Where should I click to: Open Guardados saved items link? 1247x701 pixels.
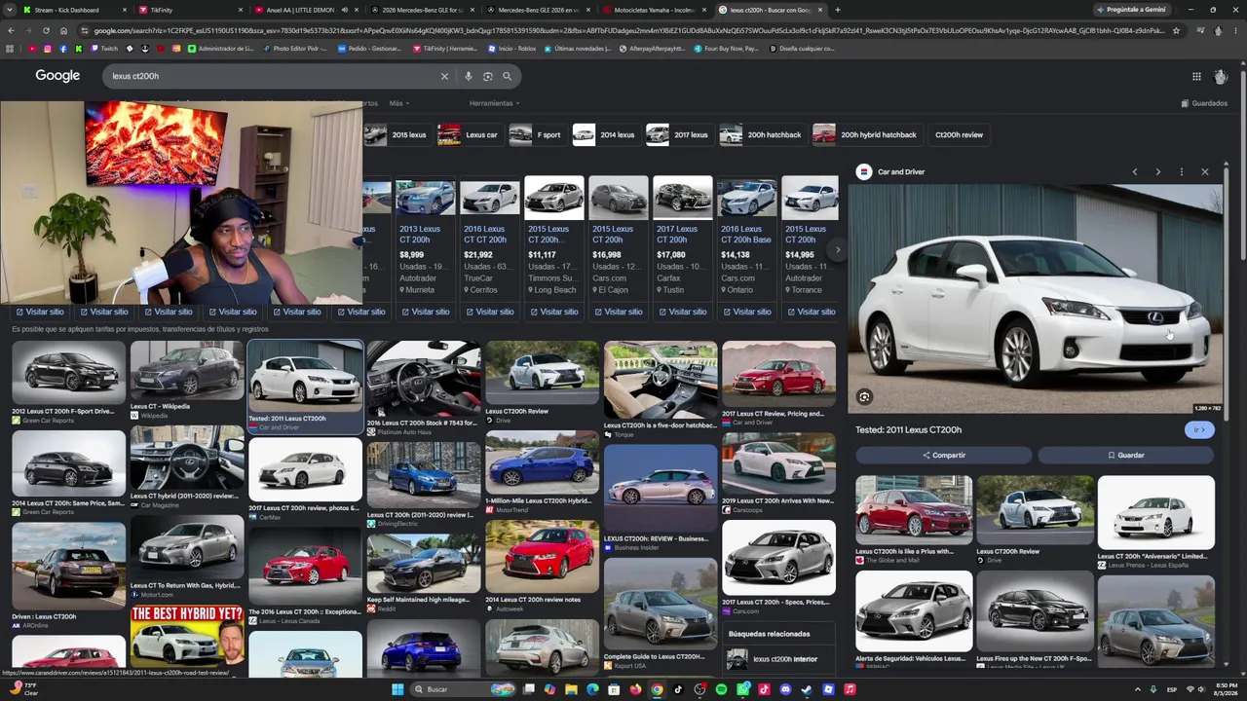1204,103
